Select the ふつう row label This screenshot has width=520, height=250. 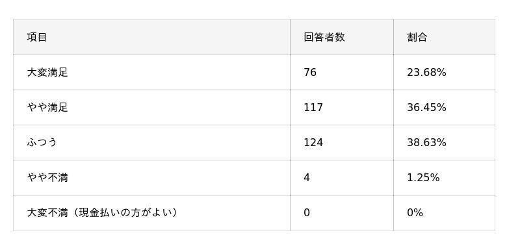click(42, 143)
